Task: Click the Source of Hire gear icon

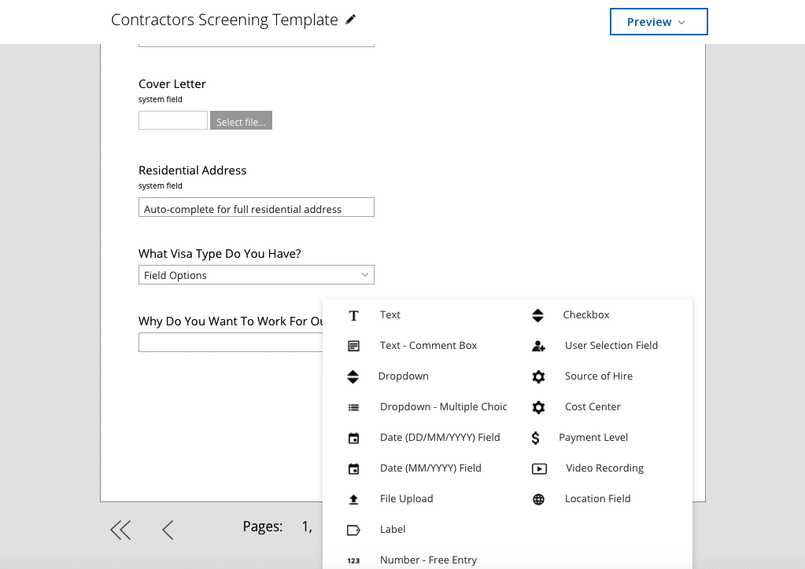Action: [538, 376]
